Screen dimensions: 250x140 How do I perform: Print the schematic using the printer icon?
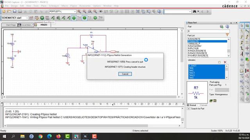(20, 11)
